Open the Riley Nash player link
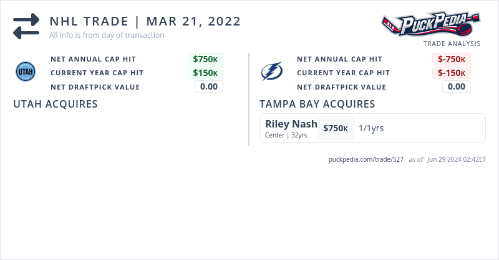 click(291, 124)
